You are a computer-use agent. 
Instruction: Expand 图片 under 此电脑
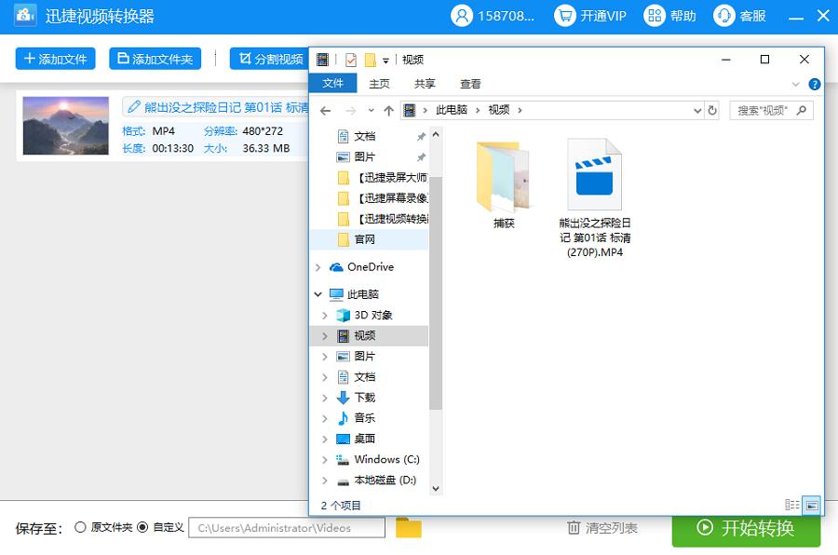[x=325, y=357]
